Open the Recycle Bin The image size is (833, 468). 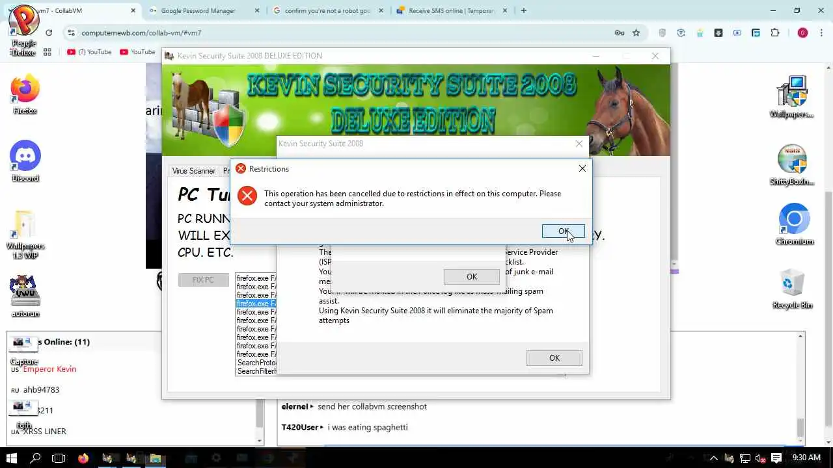[x=793, y=289]
